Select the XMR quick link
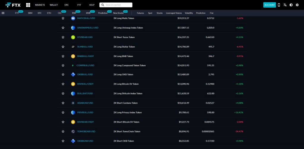This screenshot has height=149, width=304. pos(88,13)
